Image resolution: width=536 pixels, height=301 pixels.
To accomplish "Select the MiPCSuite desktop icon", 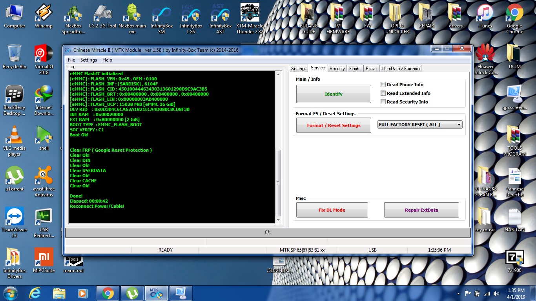I will point(44,261).
